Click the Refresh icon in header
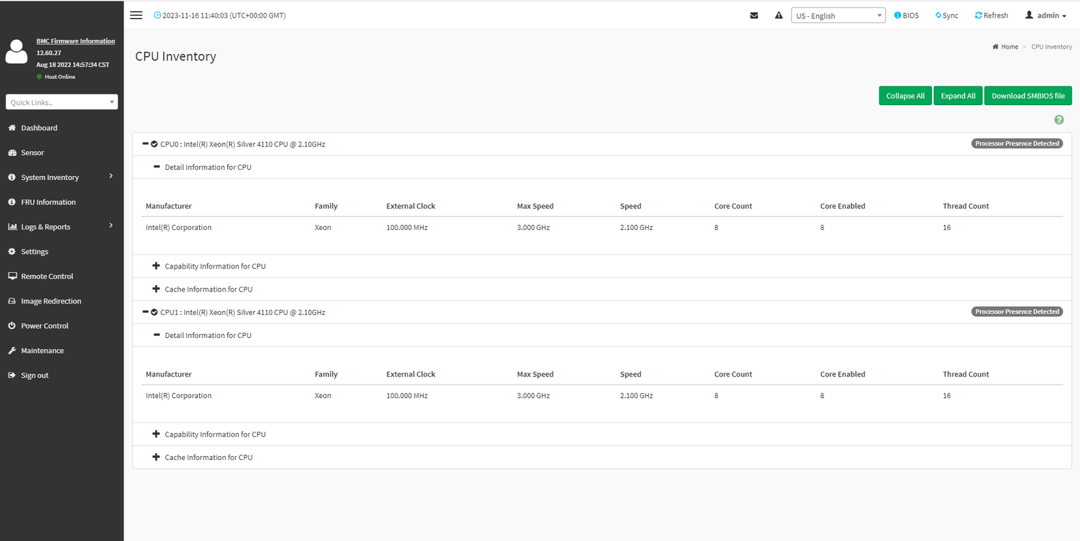The height and width of the screenshot is (541, 1080). point(978,16)
